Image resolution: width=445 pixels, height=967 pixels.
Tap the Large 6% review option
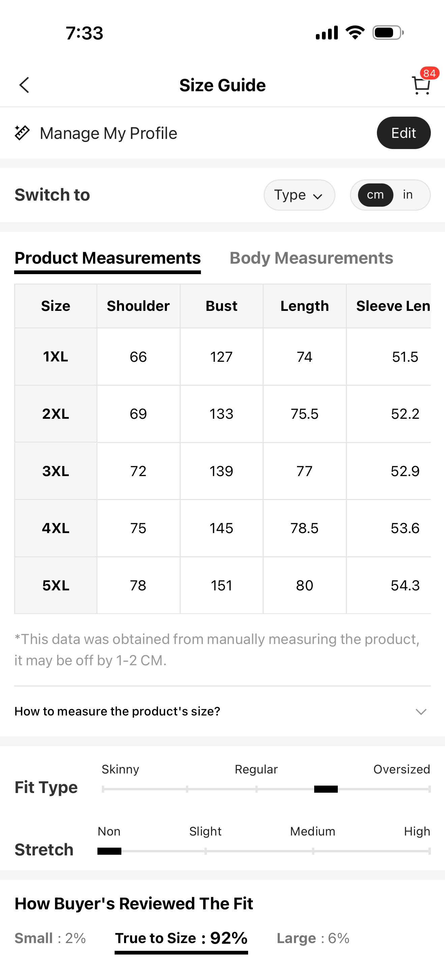313,938
